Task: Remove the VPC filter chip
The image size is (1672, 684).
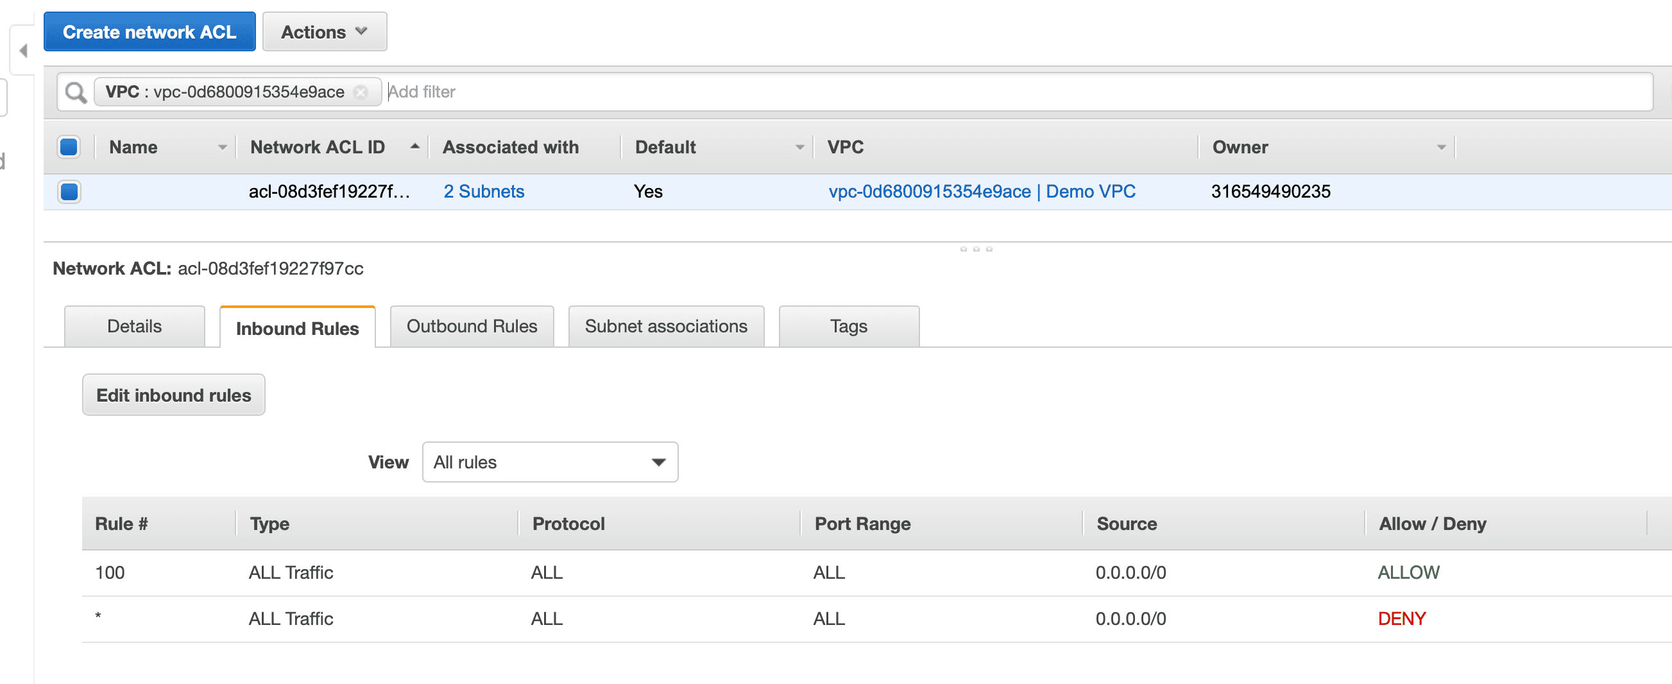Action: pos(361,92)
